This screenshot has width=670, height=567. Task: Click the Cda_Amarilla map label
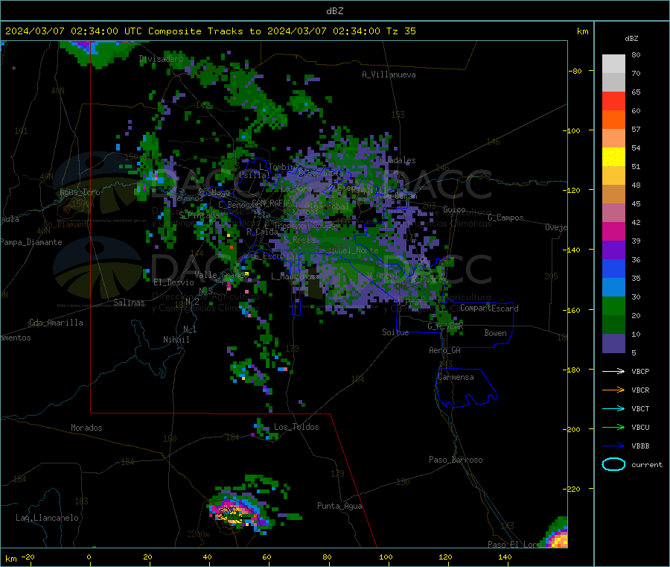56,323
